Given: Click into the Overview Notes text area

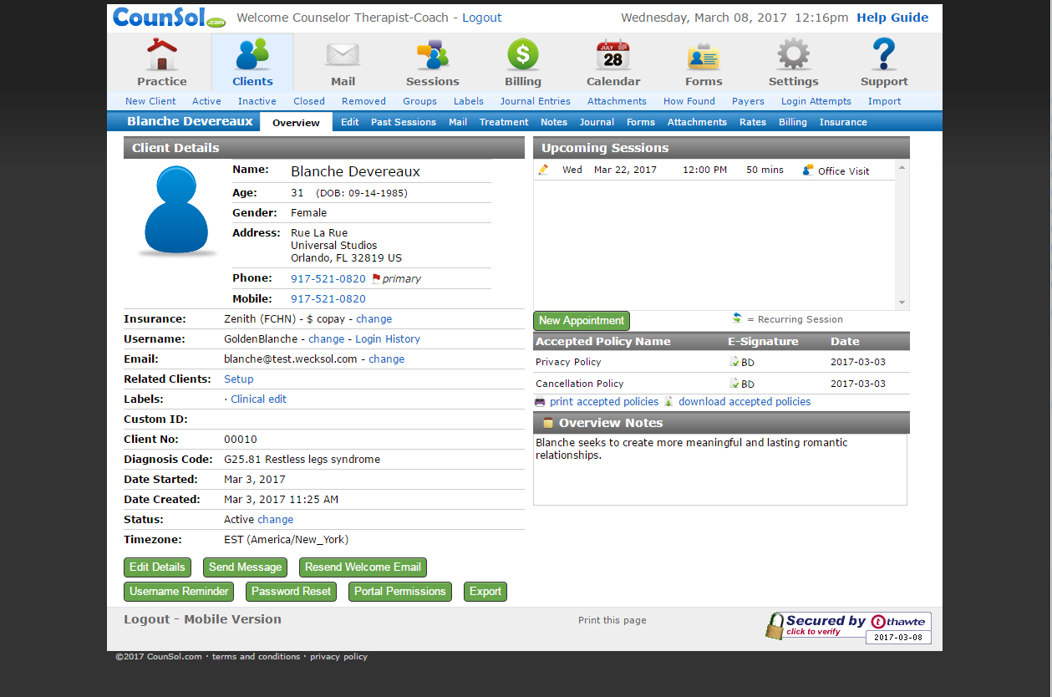Looking at the screenshot, I should (x=720, y=470).
